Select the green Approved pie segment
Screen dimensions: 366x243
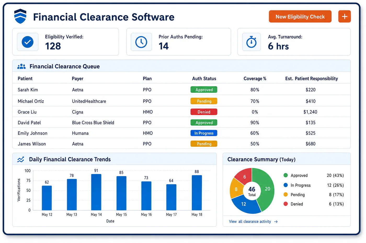click(267, 189)
